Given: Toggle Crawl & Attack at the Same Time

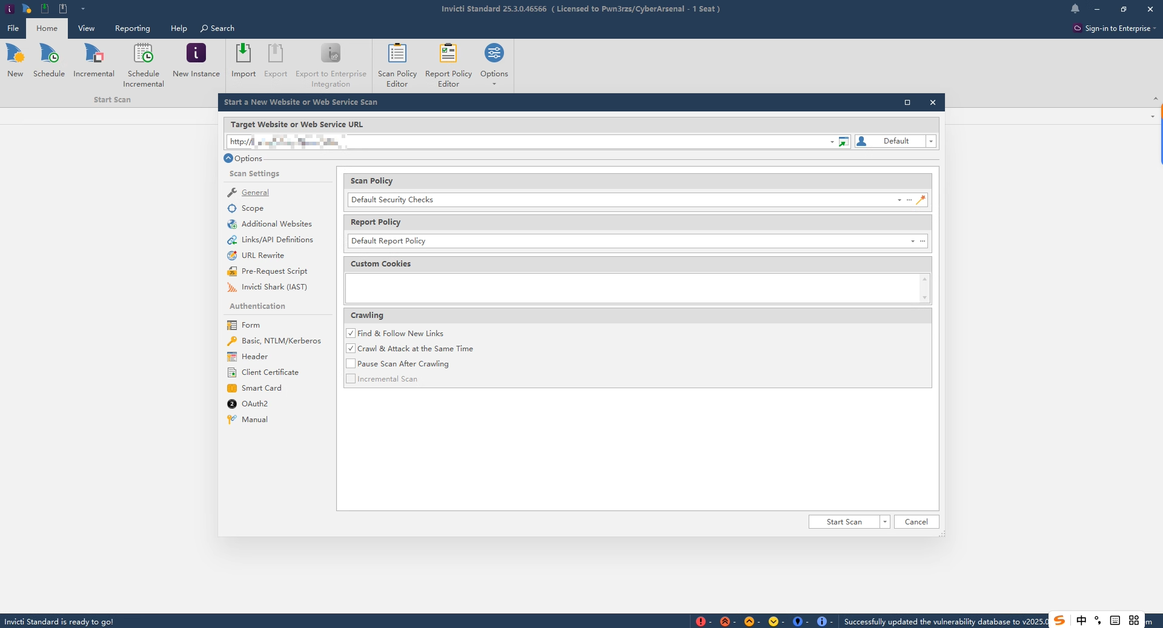Looking at the screenshot, I should 351,348.
